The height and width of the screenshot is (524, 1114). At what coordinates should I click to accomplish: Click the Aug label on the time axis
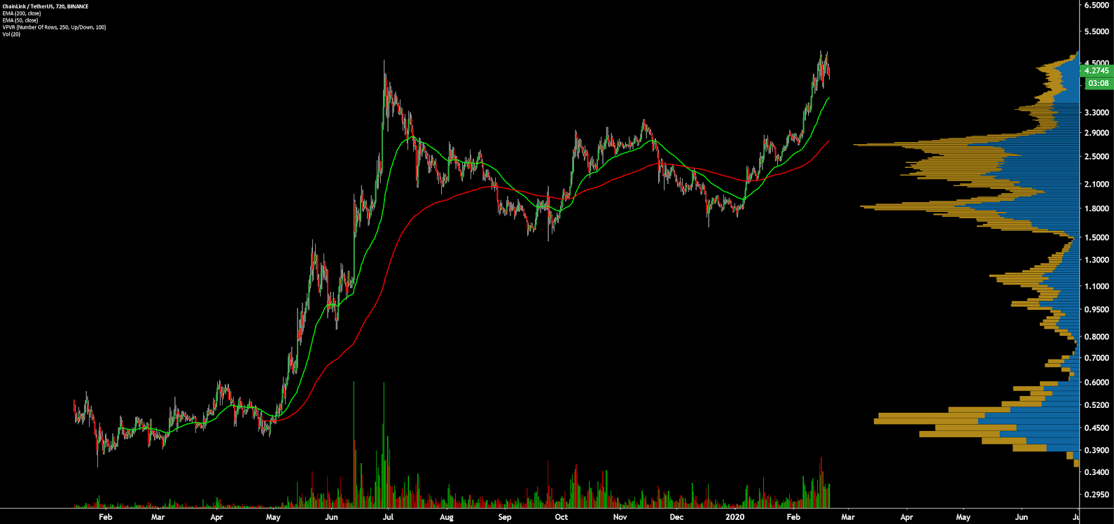click(x=447, y=518)
